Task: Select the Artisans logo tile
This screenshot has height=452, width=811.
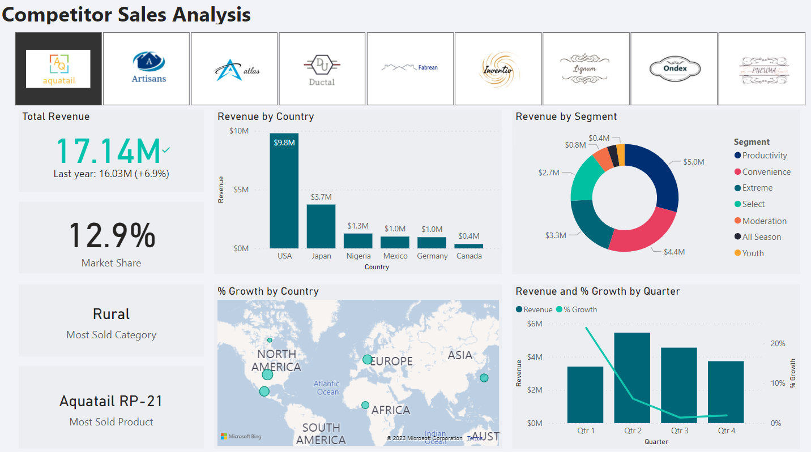Action: click(x=147, y=68)
